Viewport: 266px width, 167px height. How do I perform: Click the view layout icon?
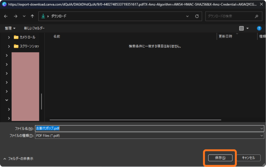point(241,28)
